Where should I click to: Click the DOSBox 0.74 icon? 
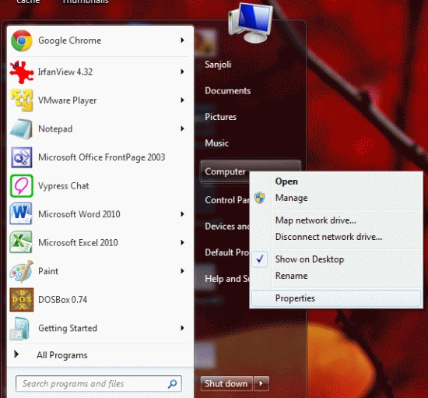[22, 300]
